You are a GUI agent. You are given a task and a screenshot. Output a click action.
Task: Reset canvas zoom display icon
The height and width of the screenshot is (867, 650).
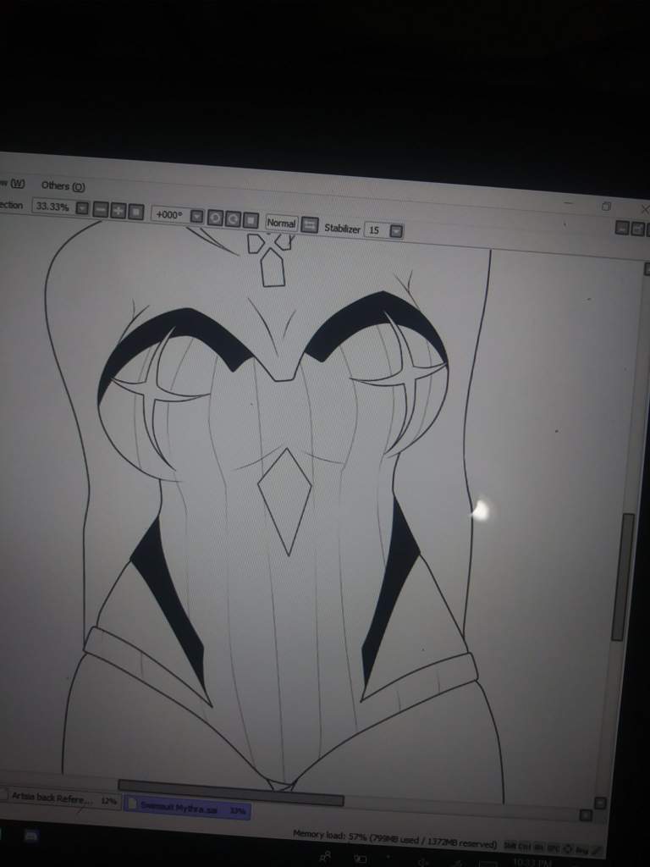click(x=135, y=211)
